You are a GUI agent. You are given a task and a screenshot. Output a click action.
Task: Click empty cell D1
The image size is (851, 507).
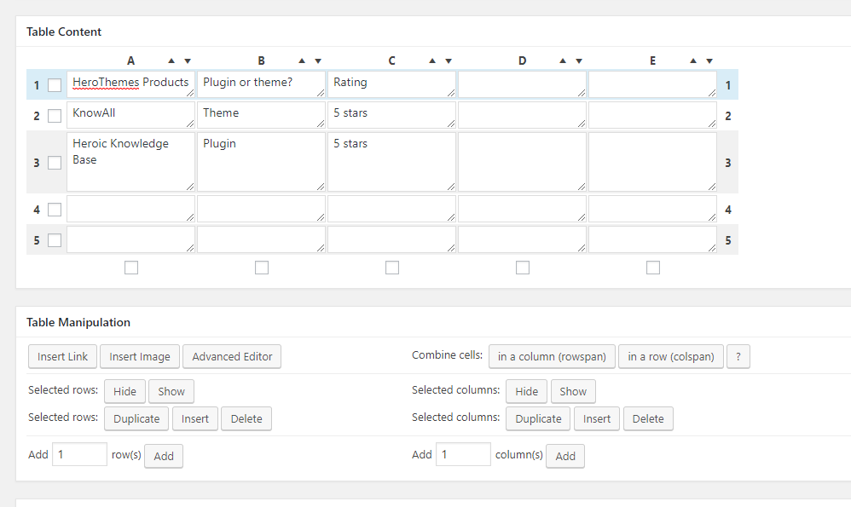[x=522, y=84]
